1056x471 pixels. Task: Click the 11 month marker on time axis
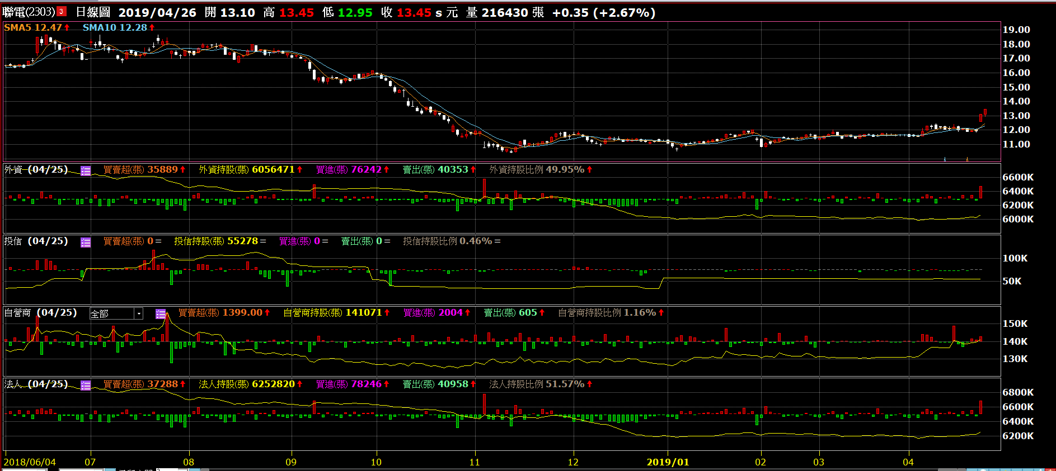tap(475, 462)
